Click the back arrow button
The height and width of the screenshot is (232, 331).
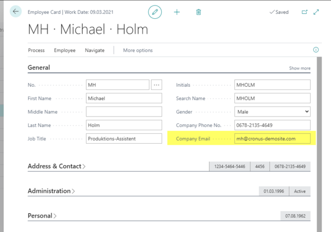coord(15,12)
